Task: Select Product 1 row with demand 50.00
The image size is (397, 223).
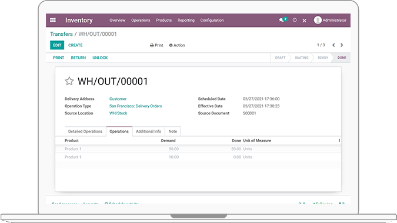Action: [198, 149]
